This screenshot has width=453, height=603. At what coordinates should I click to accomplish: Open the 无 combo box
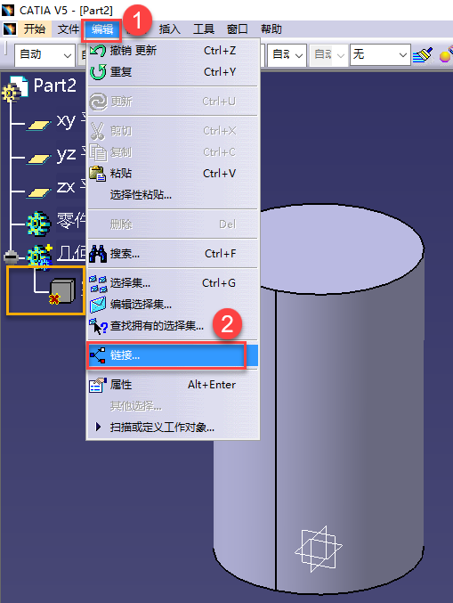pos(380,55)
